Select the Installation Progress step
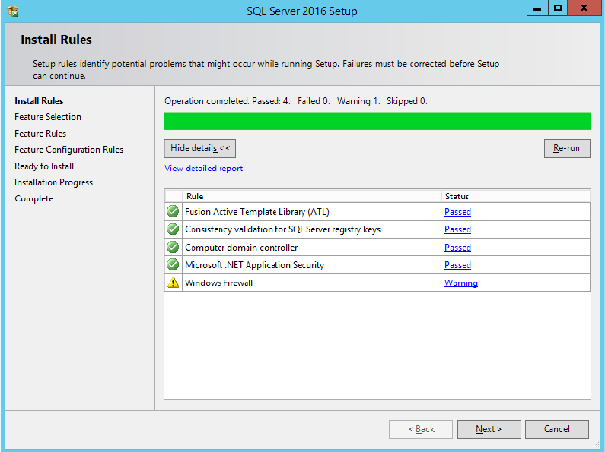The width and height of the screenshot is (605, 452). pyautogui.click(x=53, y=182)
